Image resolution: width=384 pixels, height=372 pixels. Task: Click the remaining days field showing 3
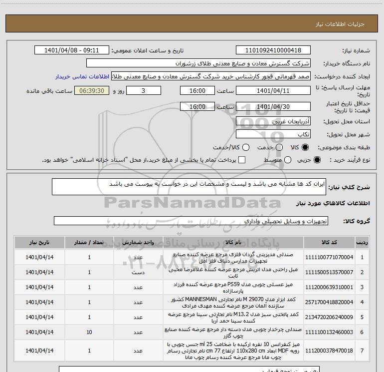144,90
